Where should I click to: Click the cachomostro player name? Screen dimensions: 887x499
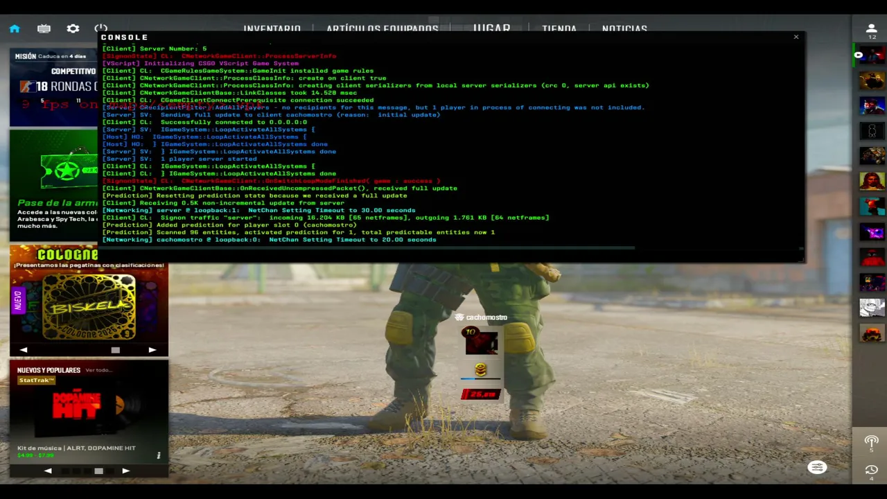[x=486, y=317]
